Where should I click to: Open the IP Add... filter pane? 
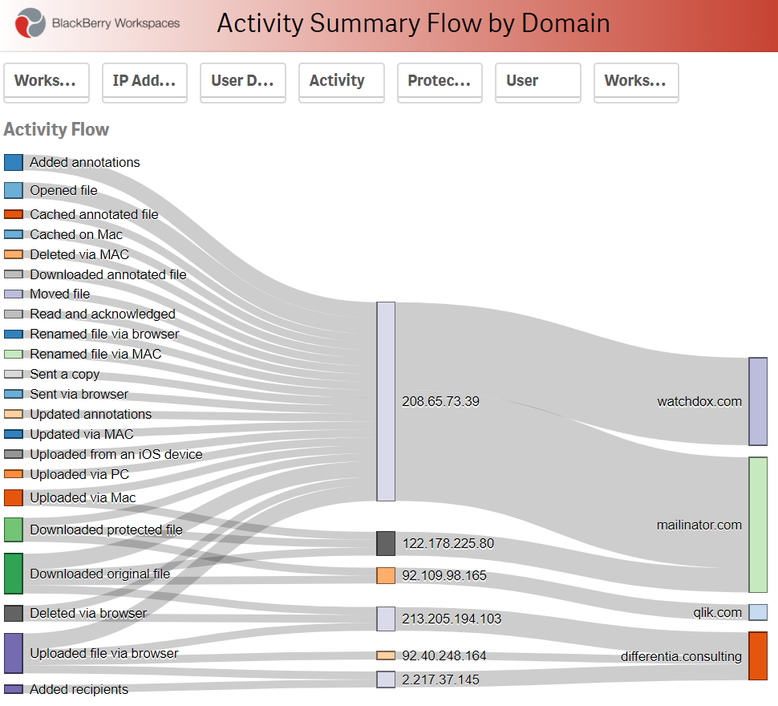(144, 83)
